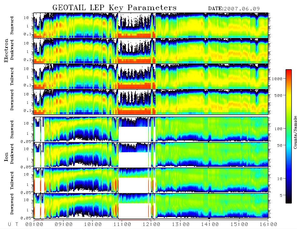Select the 10 colorbar tick label
The height and width of the screenshot is (229, 297).
pos(280,179)
